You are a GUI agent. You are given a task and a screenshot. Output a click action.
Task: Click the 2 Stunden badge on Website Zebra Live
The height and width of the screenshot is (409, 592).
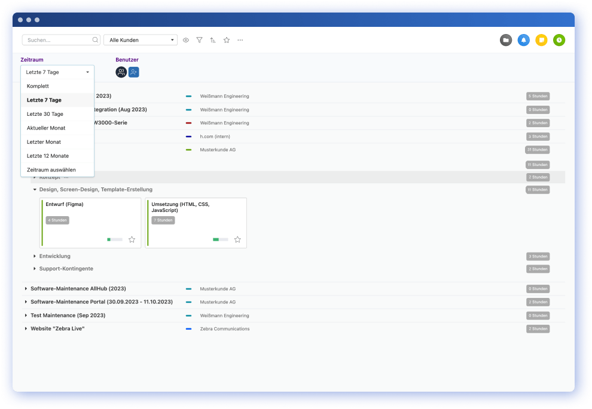pyautogui.click(x=538, y=329)
